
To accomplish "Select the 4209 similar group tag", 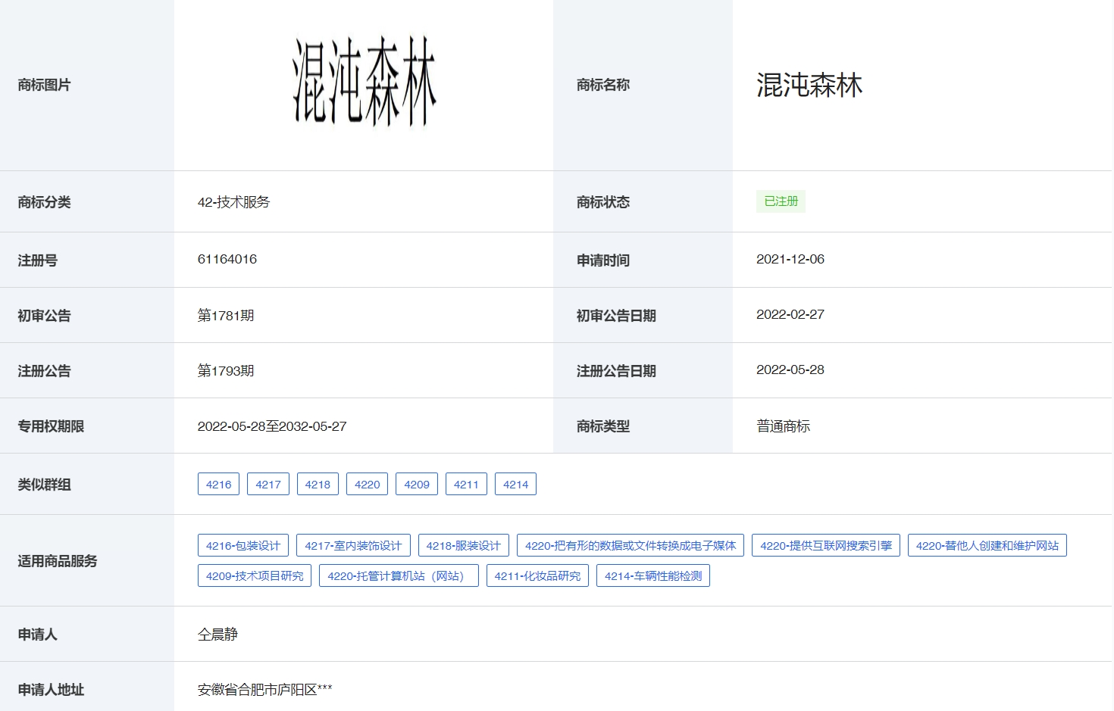I will click(416, 484).
